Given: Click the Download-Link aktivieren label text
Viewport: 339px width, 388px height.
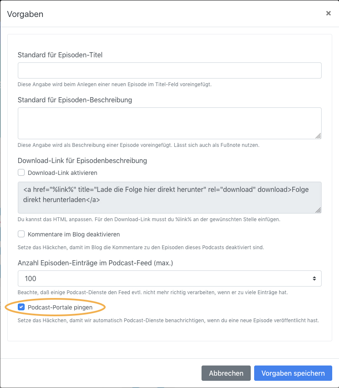Looking at the screenshot, I should 62,173.
